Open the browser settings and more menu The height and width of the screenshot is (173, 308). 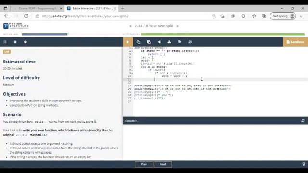[x=302, y=16]
